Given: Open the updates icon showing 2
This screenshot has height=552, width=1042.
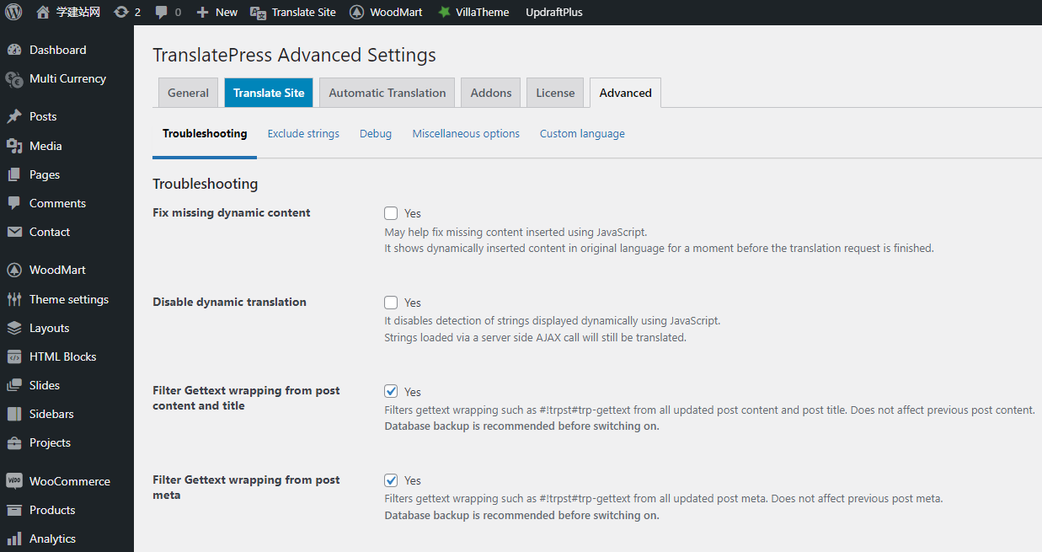Looking at the screenshot, I should pos(121,12).
